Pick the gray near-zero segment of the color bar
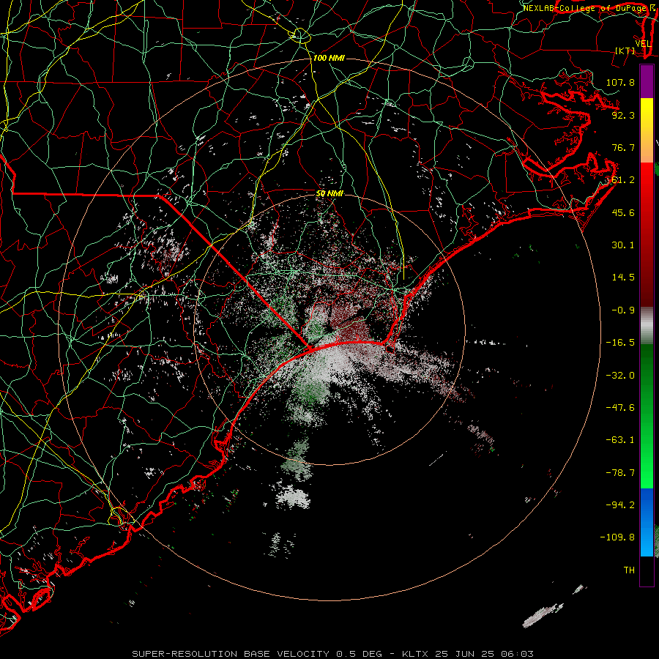Viewport: 659px width, 659px height. pos(647,325)
